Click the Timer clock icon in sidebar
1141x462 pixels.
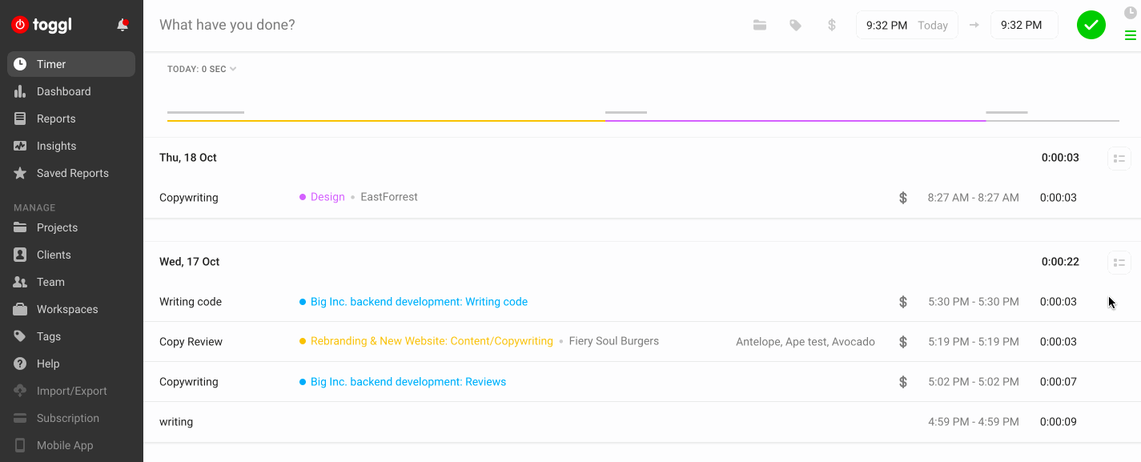[20, 64]
